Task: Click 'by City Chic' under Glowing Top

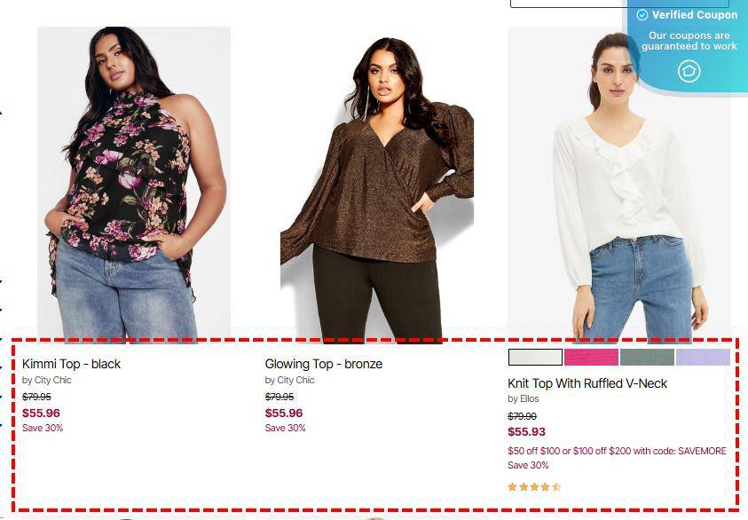Action: (x=289, y=380)
